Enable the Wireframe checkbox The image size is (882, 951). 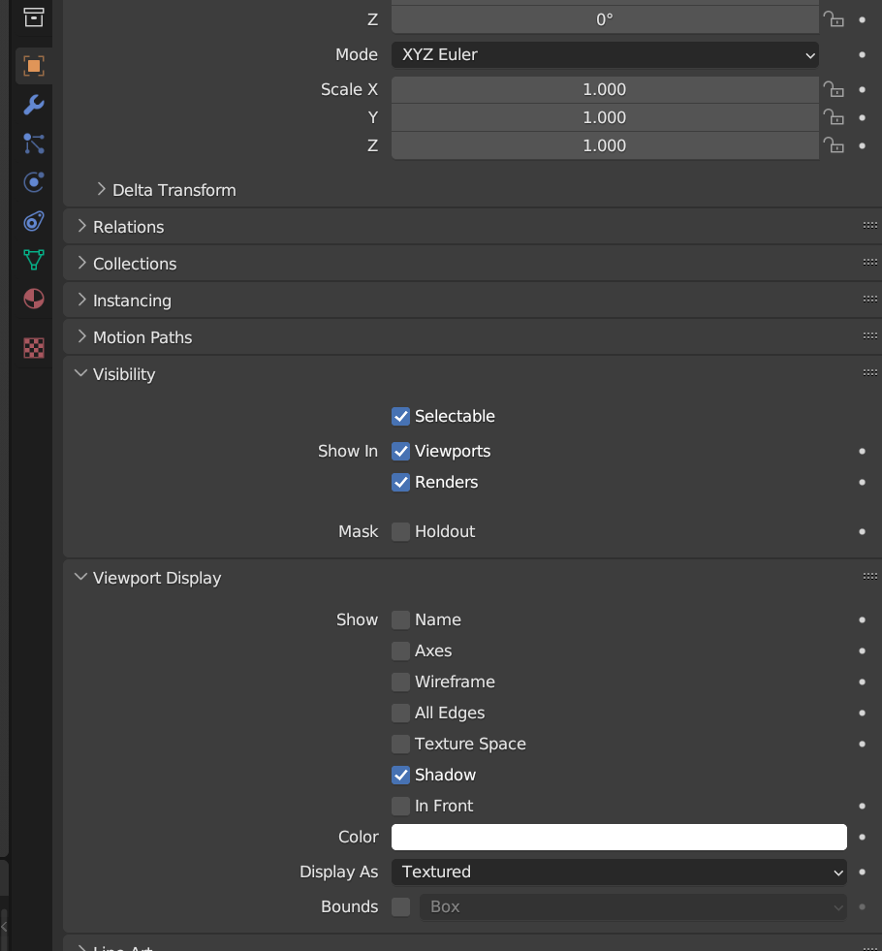[400, 682]
